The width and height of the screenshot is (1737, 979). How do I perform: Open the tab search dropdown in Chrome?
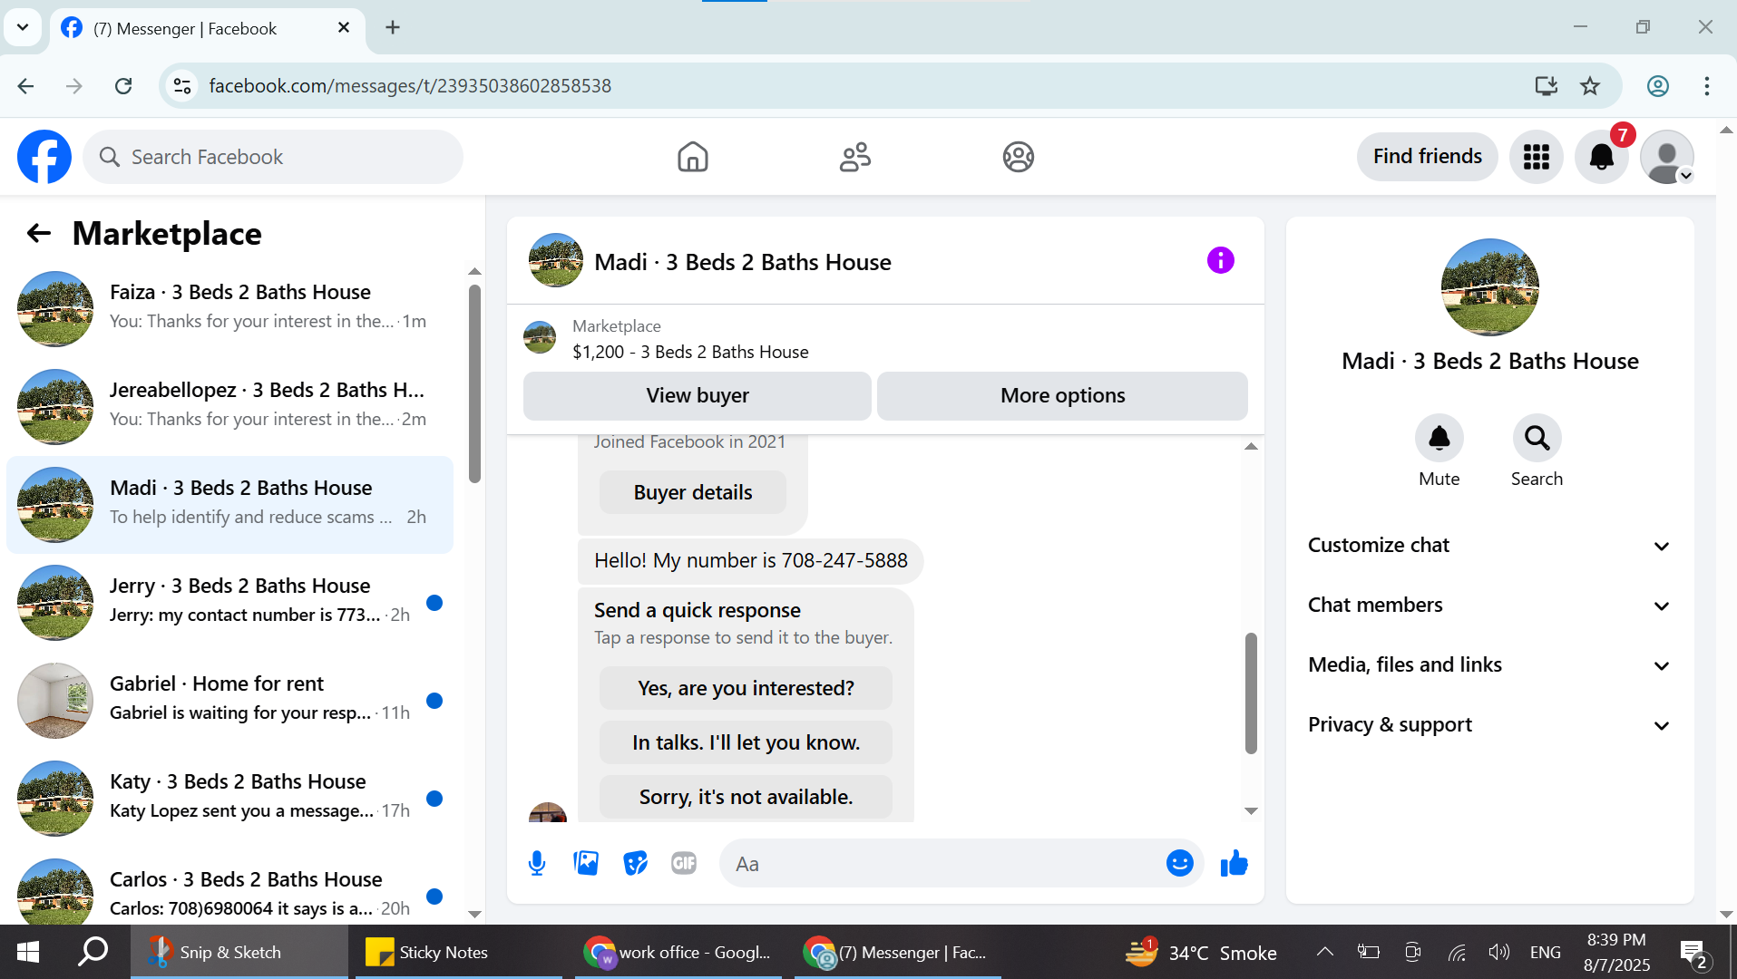pos(23,27)
